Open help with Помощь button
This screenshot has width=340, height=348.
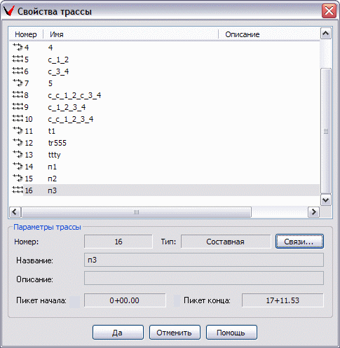[231, 333]
